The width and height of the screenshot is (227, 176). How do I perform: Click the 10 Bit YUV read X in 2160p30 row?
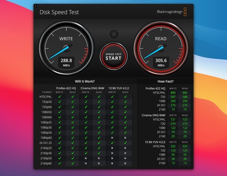click(x=125, y=153)
